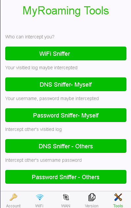Open the WAN globe icon
This screenshot has height=208, width=131.
click(66, 197)
